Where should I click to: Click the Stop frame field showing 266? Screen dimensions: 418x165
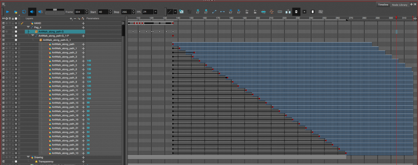pos(126,12)
